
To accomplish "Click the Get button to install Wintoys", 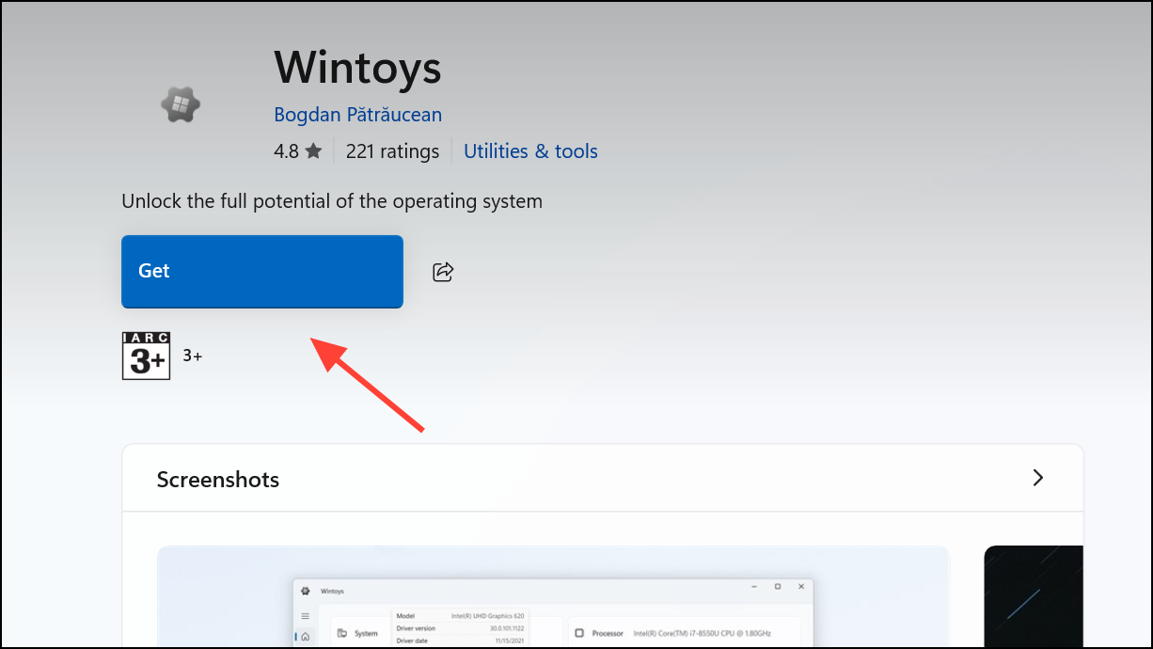I will 261,271.
